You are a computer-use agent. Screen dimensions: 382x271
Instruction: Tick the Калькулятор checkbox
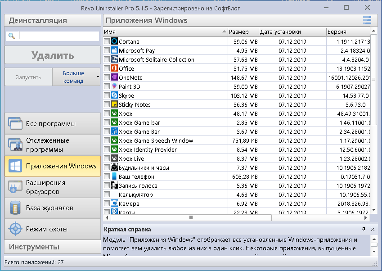(x=107, y=194)
